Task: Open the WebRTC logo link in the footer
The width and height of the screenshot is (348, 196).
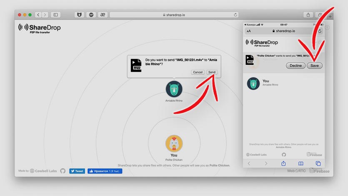Action: [x=296, y=171]
